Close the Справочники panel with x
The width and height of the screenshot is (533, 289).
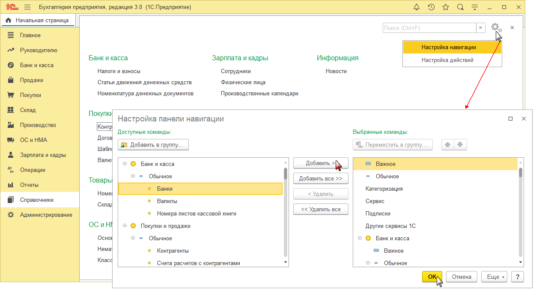click(512, 27)
